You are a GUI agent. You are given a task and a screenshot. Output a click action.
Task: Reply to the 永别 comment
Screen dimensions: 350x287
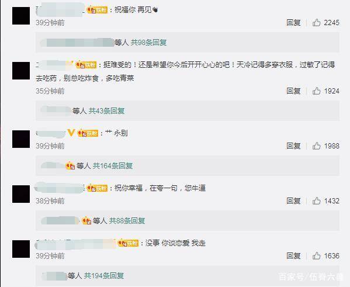[293, 146]
